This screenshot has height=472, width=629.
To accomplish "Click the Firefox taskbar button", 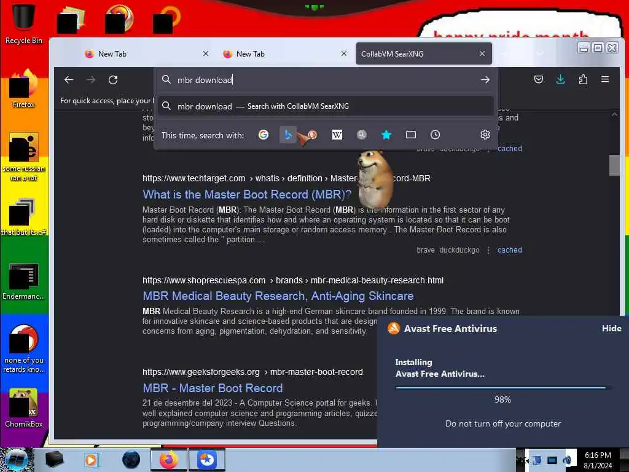I will pyautogui.click(x=168, y=460).
